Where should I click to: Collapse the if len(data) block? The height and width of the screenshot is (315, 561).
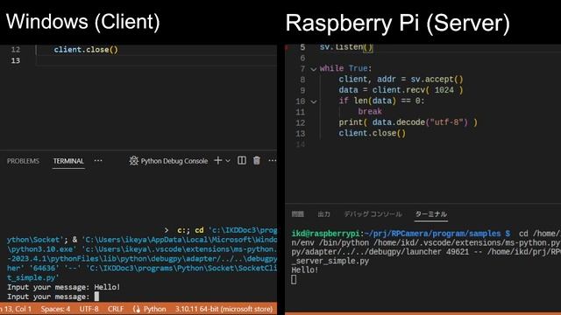[x=314, y=101]
